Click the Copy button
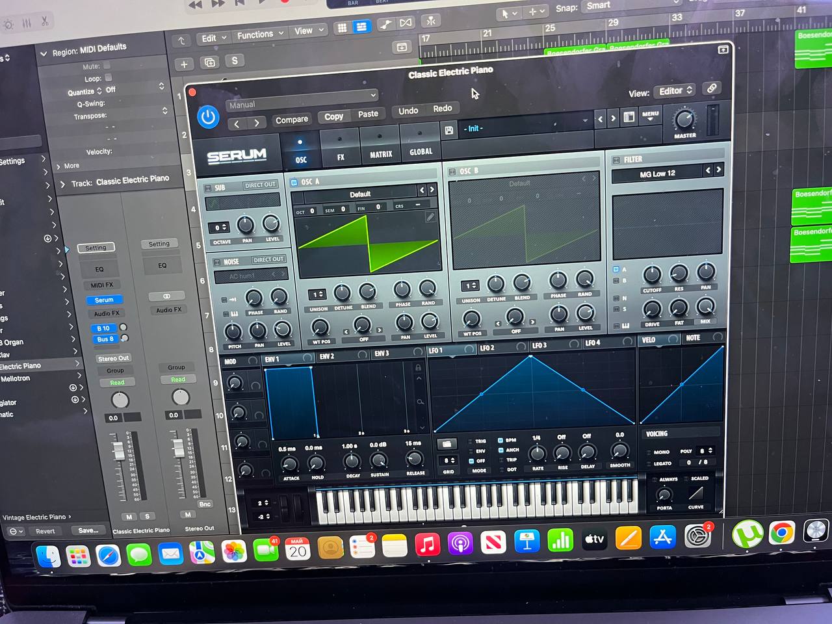832x624 pixels. (333, 116)
